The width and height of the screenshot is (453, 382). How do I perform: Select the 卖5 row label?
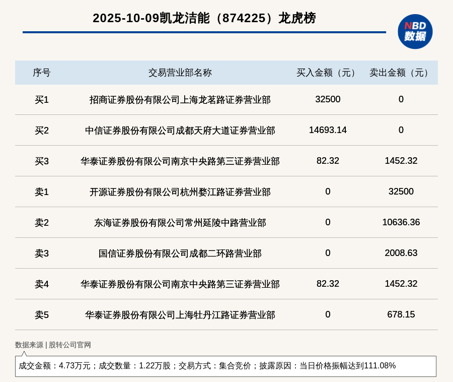coord(41,315)
